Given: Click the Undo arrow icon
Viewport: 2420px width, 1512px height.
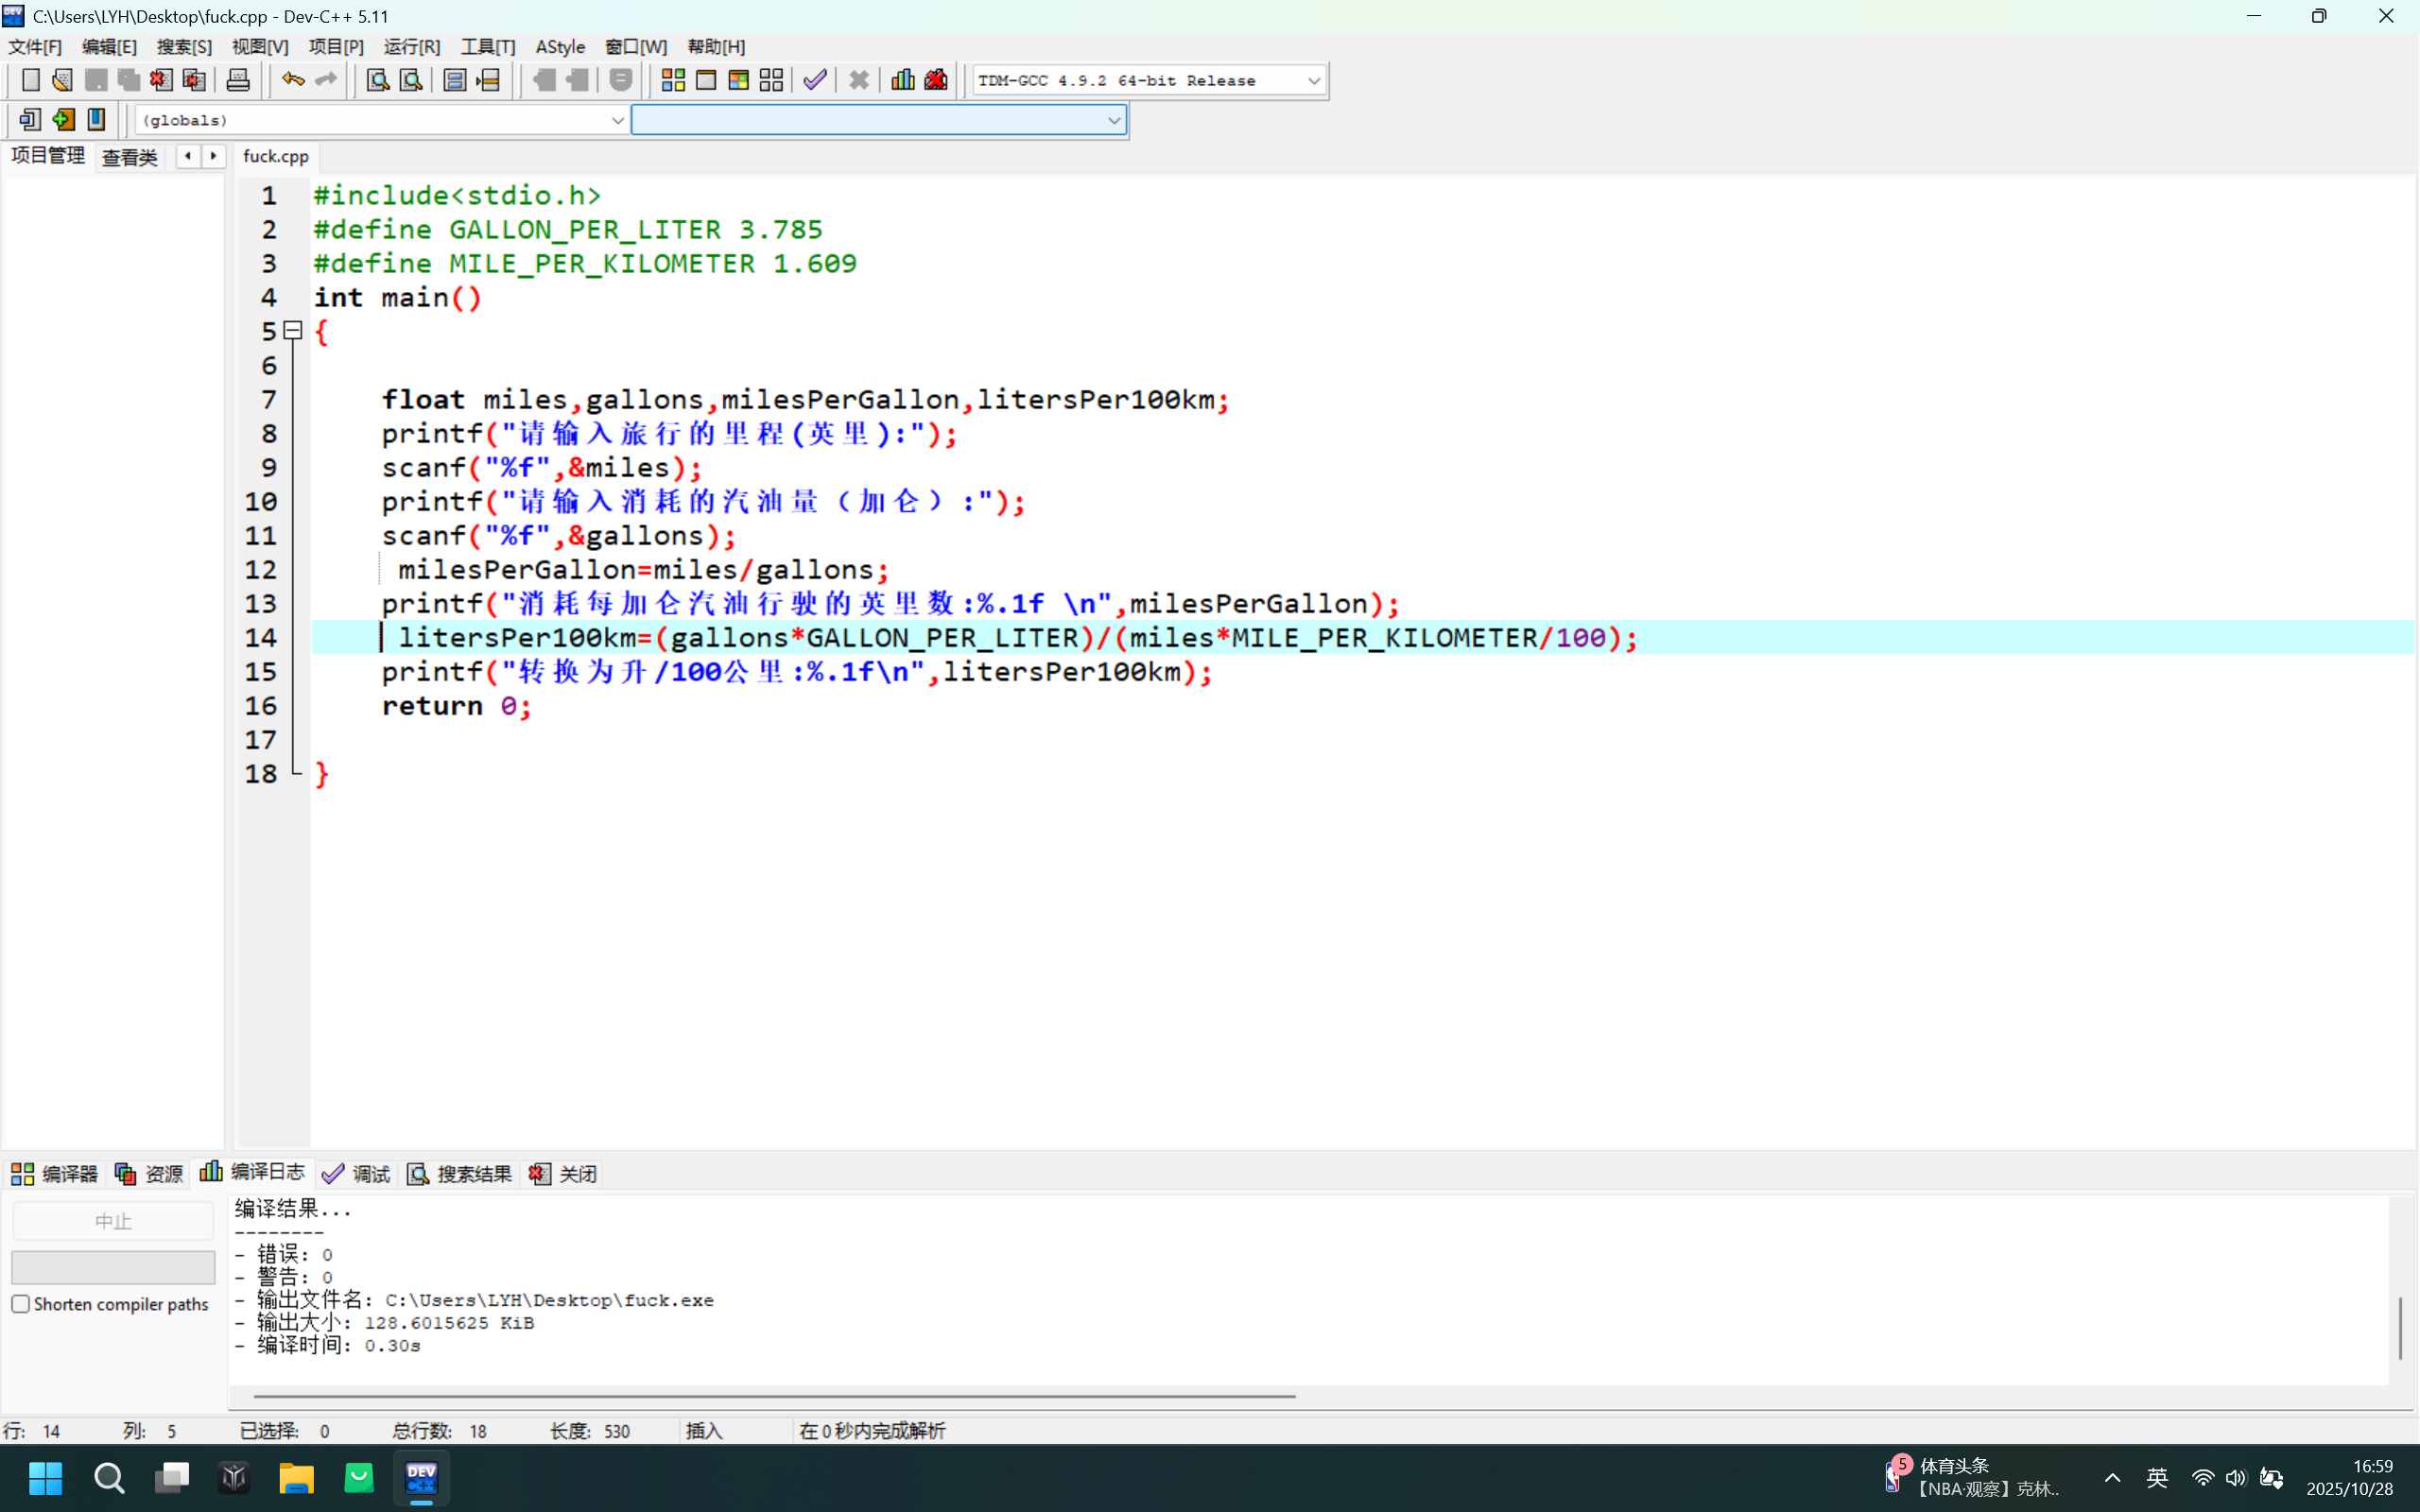Looking at the screenshot, I should coord(292,80).
